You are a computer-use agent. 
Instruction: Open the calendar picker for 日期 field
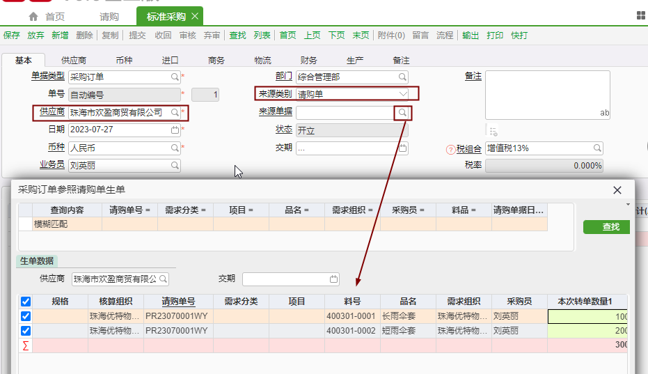tap(175, 130)
